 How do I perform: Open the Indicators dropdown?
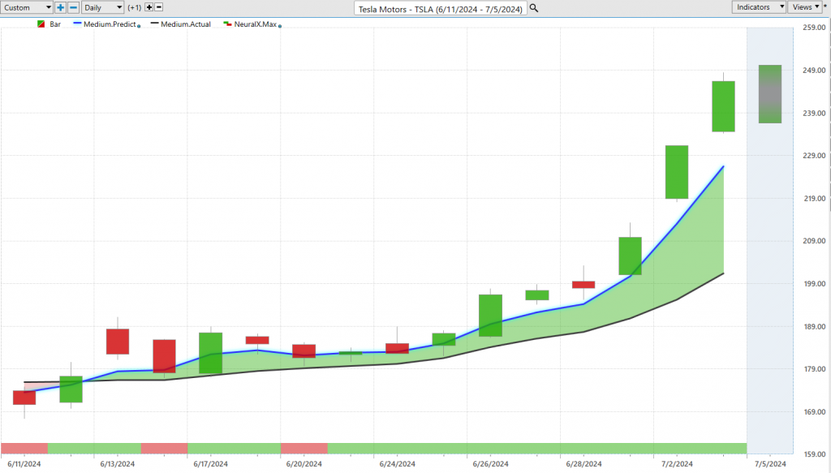click(759, 6)
